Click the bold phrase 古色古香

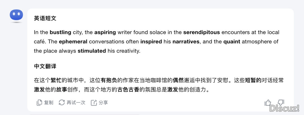click(x=129, y=90)
